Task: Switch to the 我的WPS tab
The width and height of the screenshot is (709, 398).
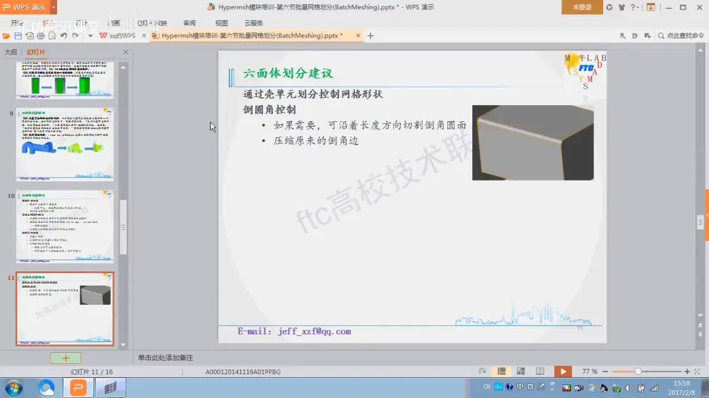Action: pos(118,36)
